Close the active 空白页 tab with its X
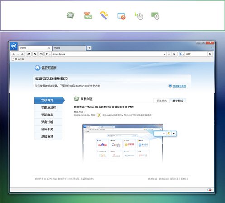Screen dimensions: 225x203 coord(49,48)
